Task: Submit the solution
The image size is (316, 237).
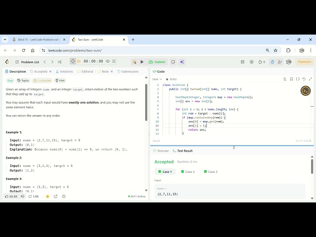Action: click(157, 62)
